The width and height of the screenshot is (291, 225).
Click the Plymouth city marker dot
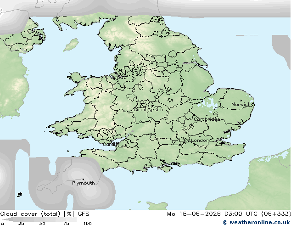[83, 180]
